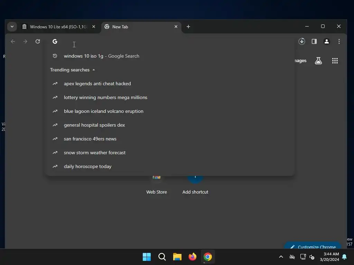This screenshot has height=265, width=354.
Task: Open the network tray icon
Action: click(x=303, y=257)
